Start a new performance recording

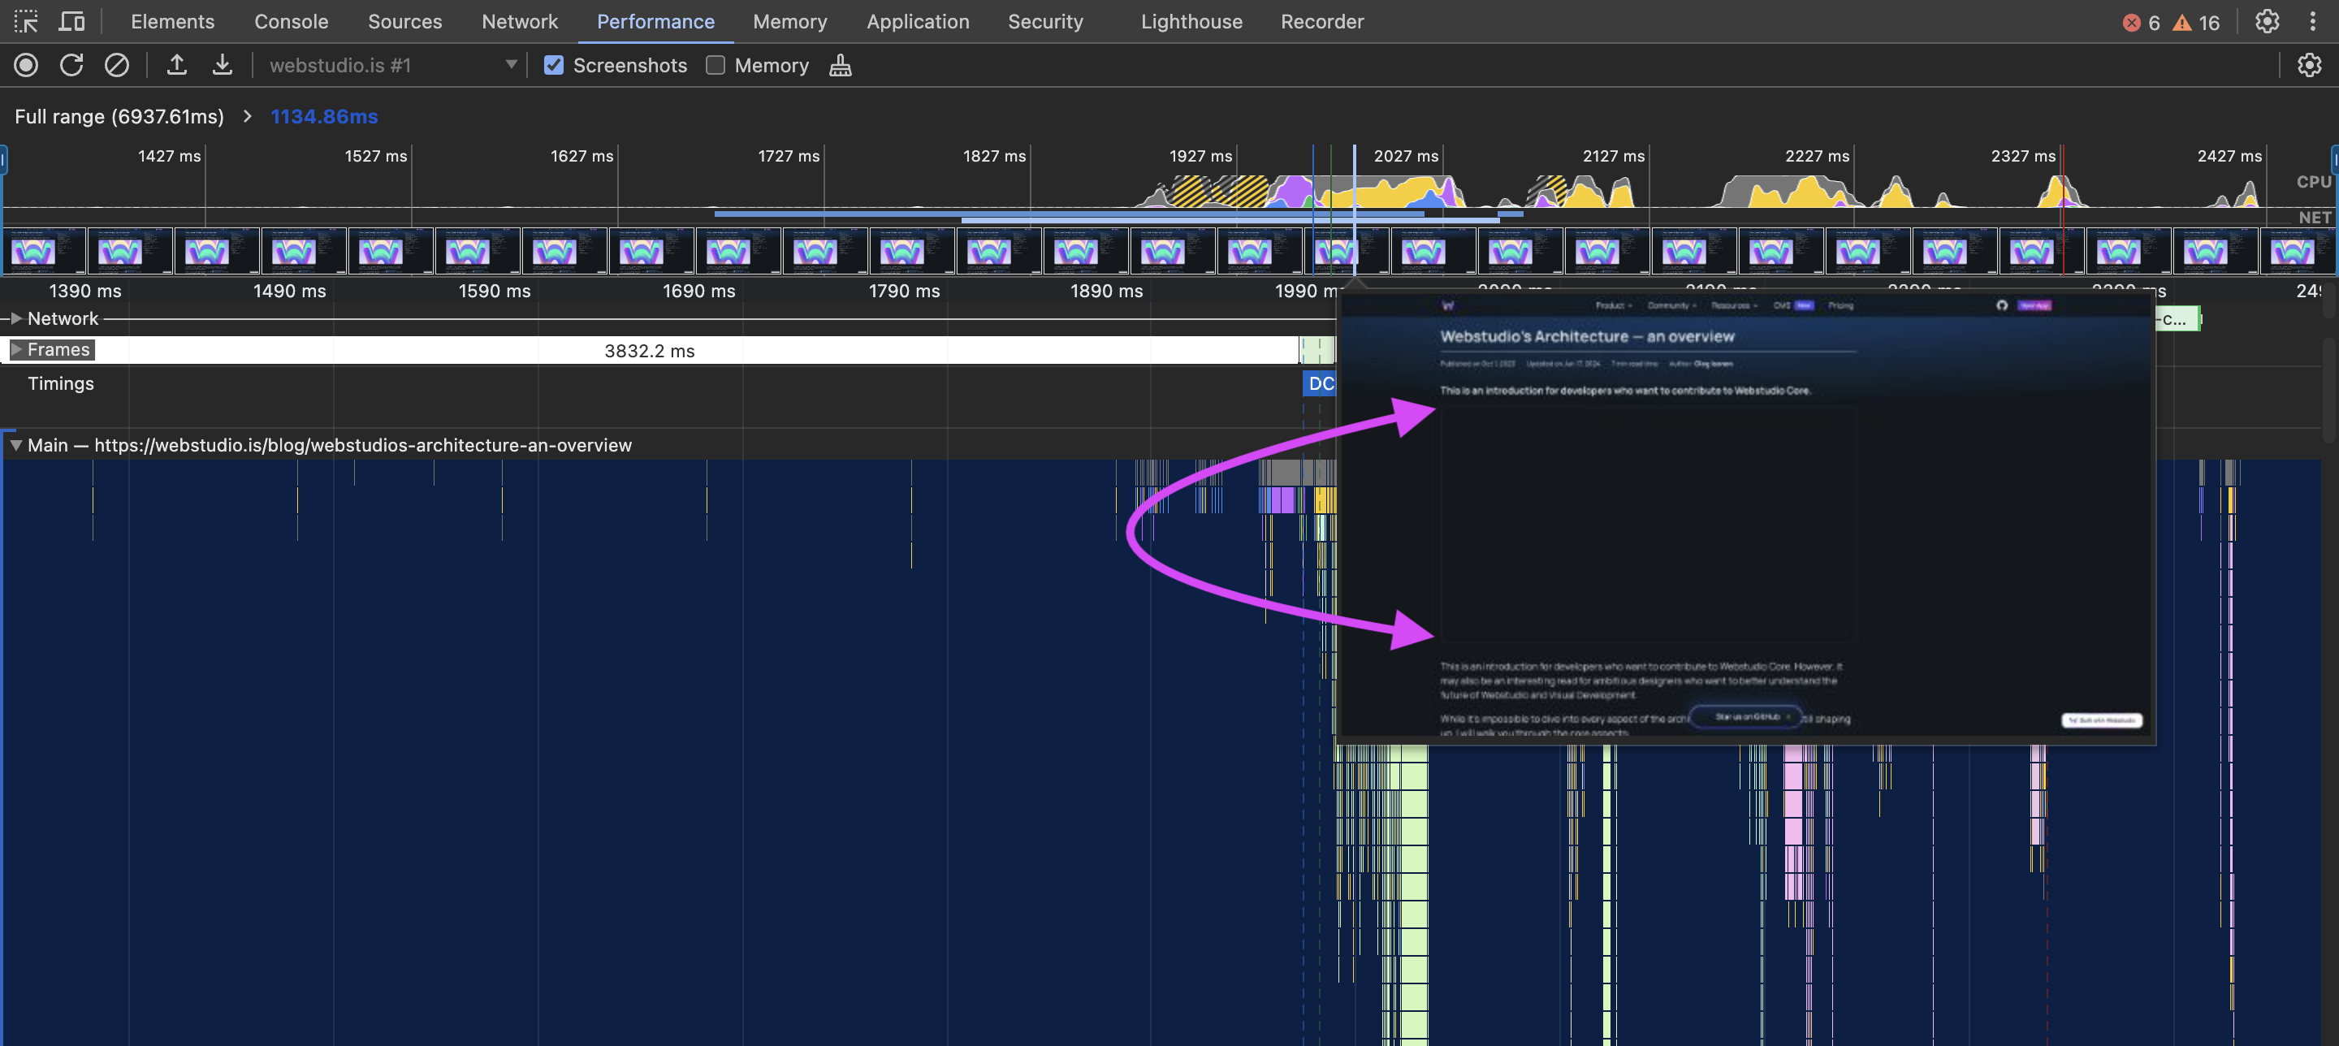click(25, 64)
